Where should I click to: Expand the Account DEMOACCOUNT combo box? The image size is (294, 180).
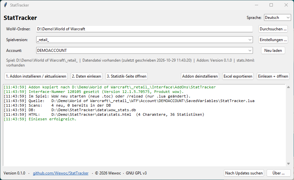(x=250, y=51)
